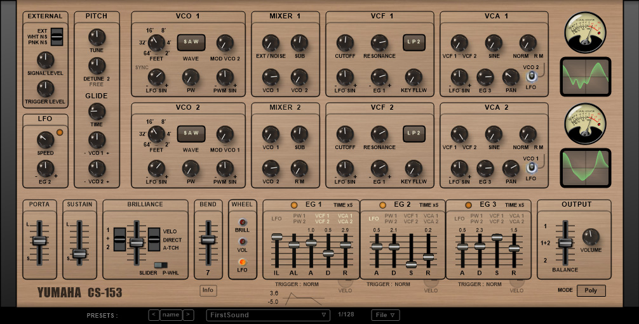Toggle the WHEEL BRILL LED button
Image resolution: width=639 pixels, height=324 pixels.
tap(242, 223)
